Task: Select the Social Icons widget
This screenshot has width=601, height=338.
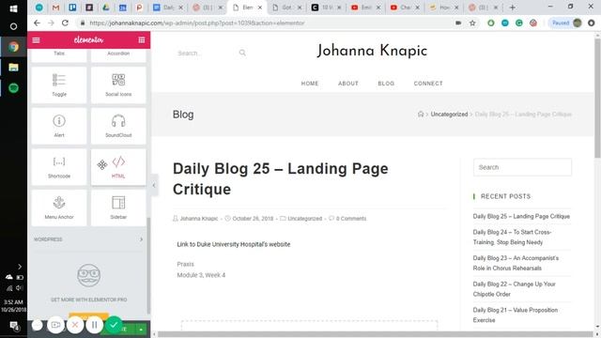Action: [118, 84]
